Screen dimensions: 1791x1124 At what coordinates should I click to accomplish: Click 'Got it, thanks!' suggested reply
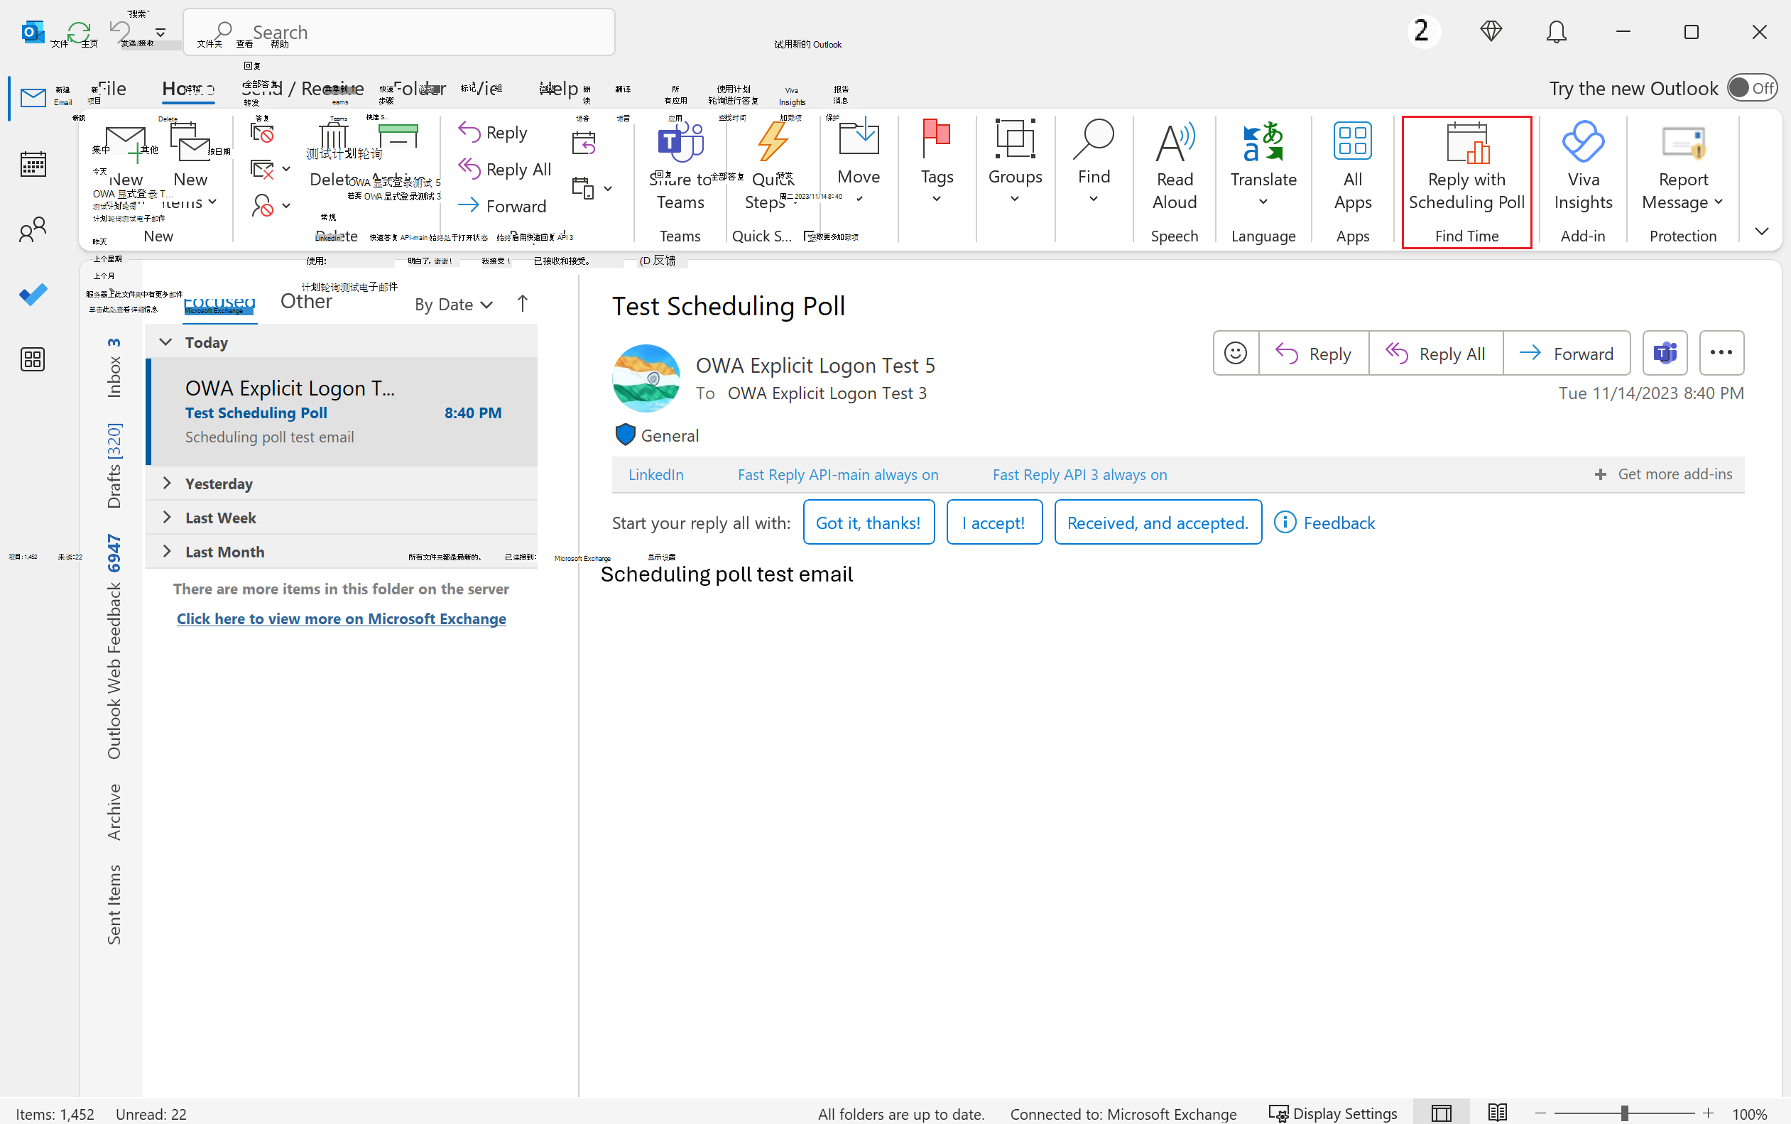(x=869, y=523)
